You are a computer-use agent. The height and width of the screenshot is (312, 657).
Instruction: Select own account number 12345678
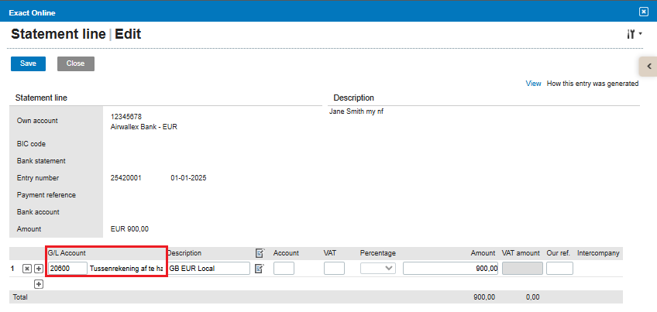click(126, 116)
